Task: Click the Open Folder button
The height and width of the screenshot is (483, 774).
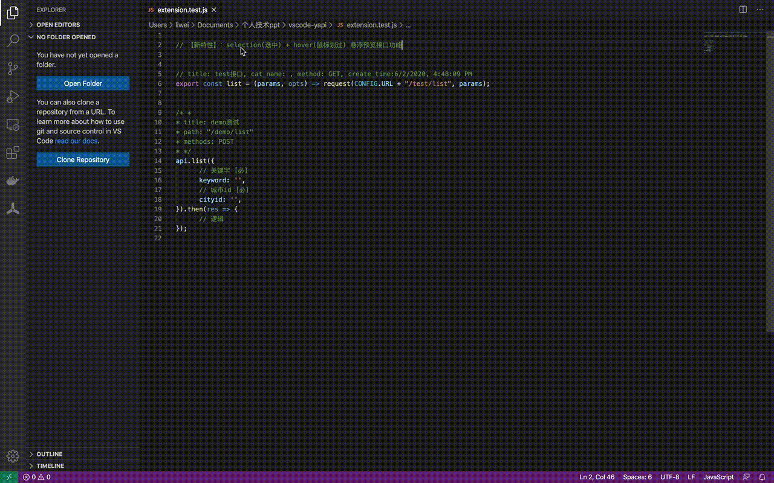Action: tap(83, 83)
